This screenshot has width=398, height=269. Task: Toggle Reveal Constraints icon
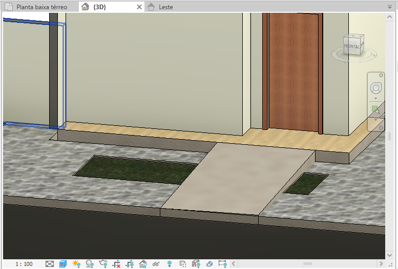pos(222,264)
